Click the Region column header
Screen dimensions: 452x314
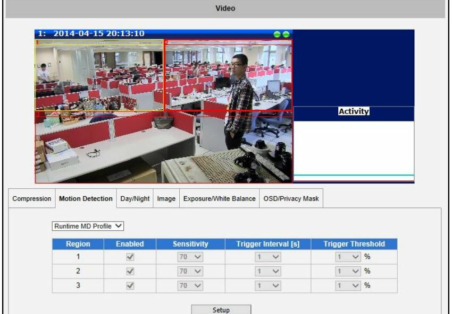[x=78, y=244]
